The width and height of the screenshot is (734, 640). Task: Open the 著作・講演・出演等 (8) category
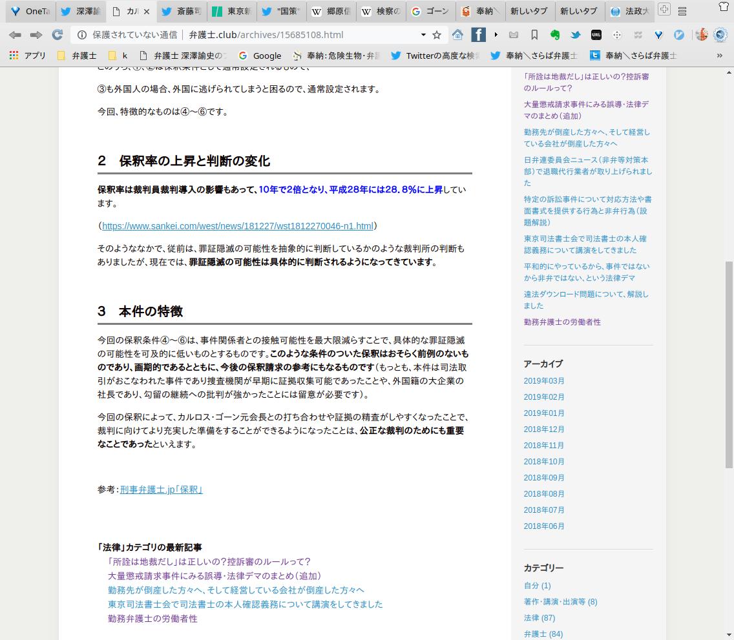coord(560,602)
